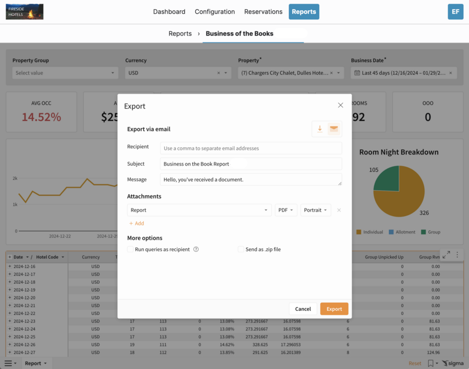Screen dimensions: 469x369
Task: Select the Reports tab
Action: coord(304,12)
